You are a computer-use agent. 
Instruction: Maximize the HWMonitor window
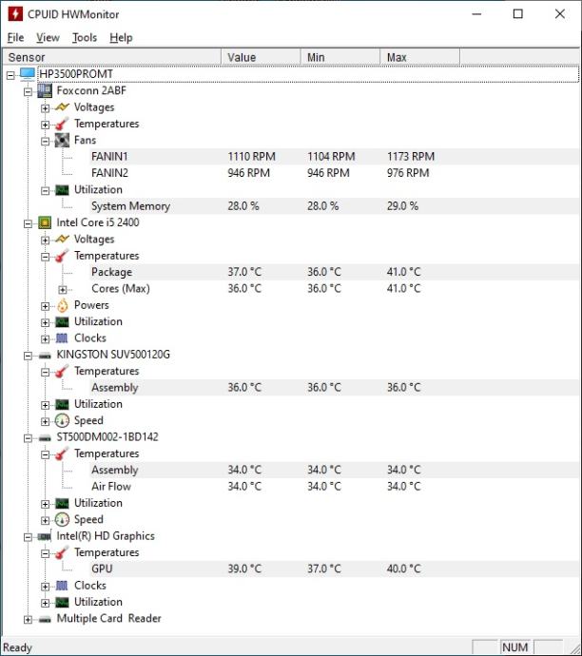(518, 14)
